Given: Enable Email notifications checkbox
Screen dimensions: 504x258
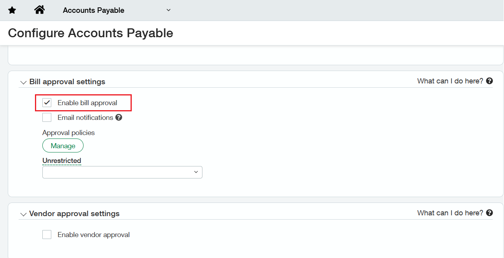Looking at the screenshot, I should [x=47, y=118].
